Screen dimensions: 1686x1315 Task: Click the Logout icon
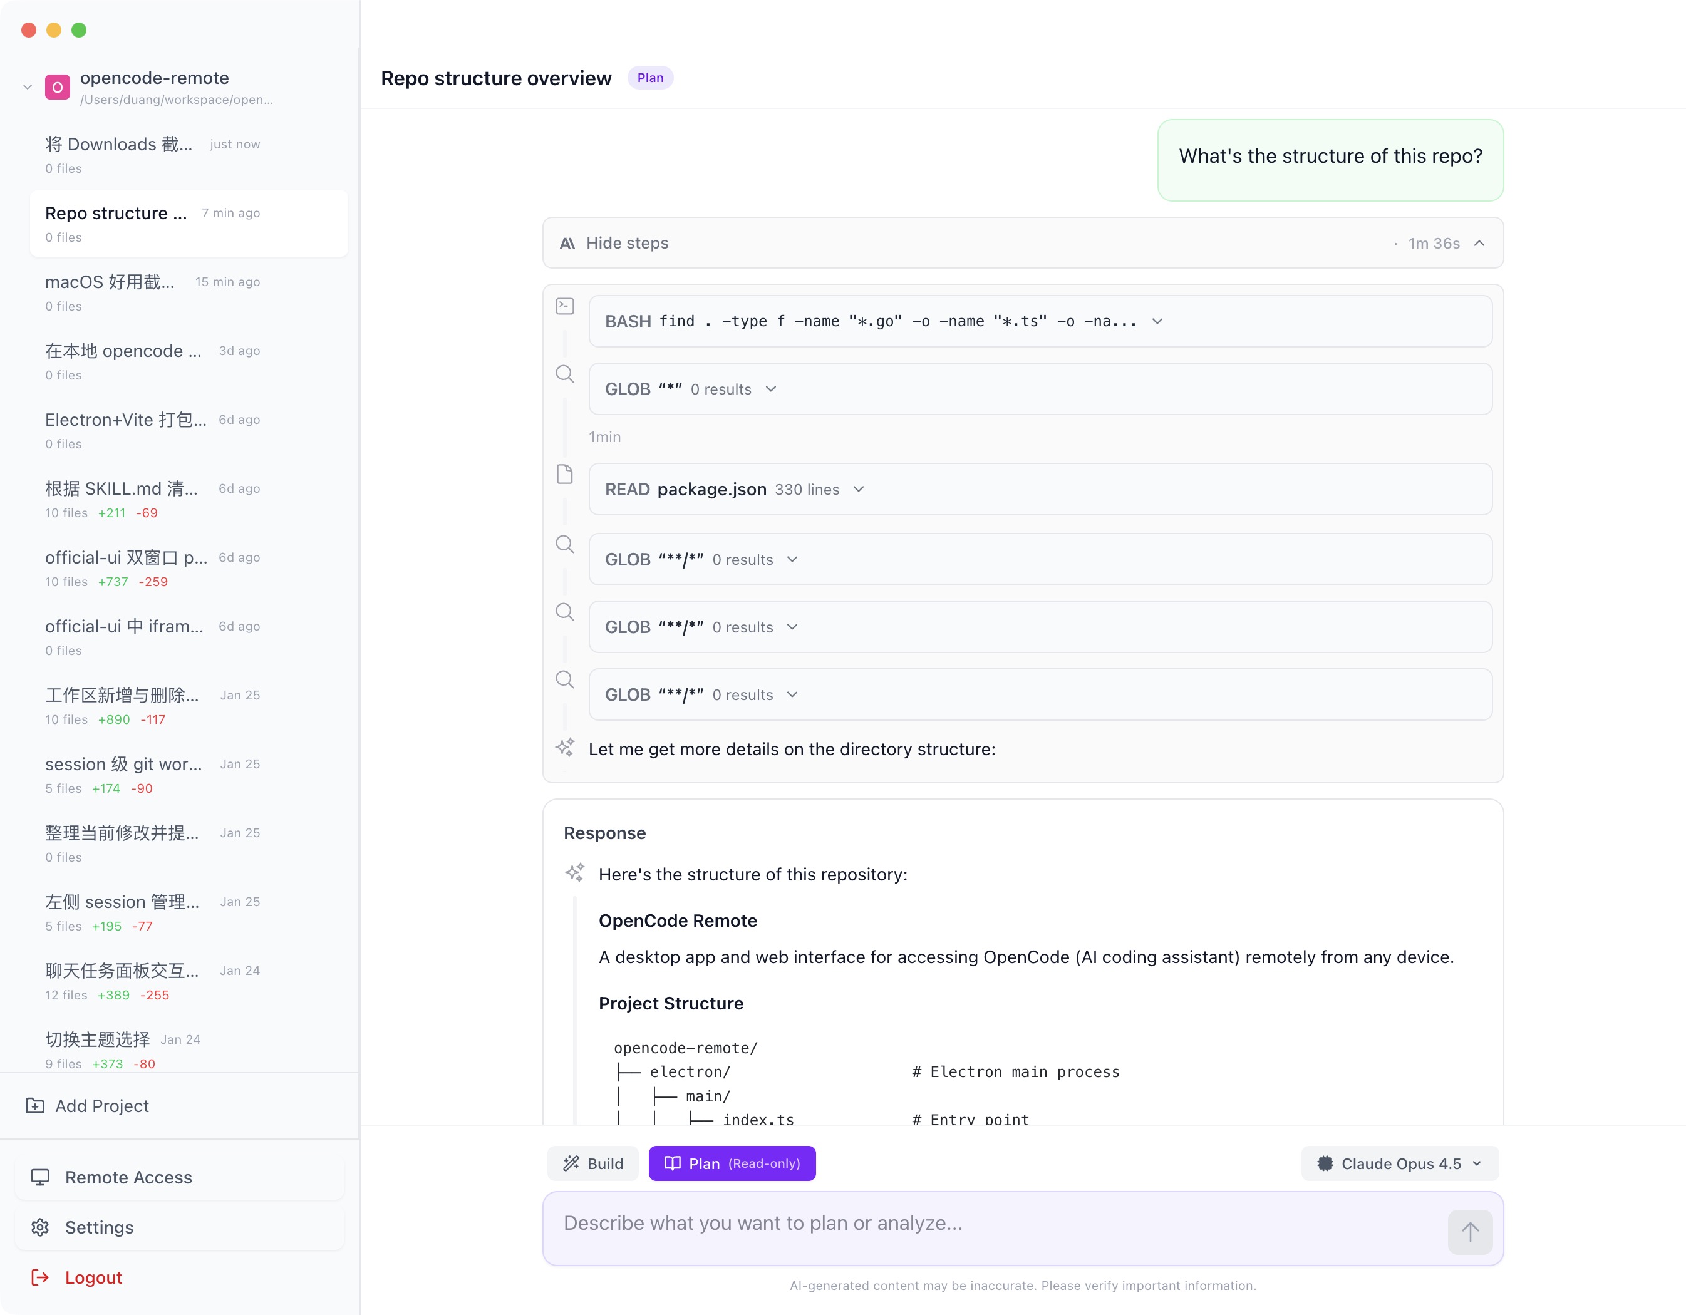coord(40,1277)
